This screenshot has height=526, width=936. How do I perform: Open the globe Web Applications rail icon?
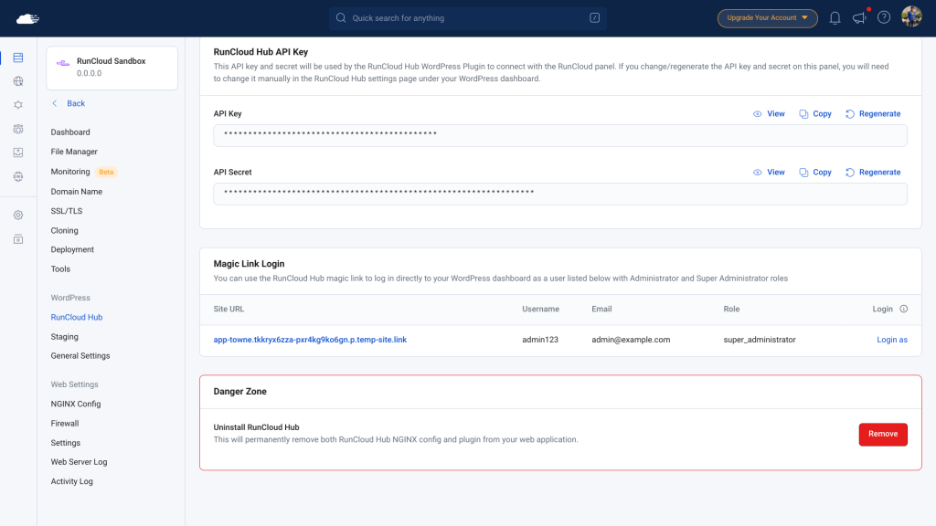coord(18,81)
